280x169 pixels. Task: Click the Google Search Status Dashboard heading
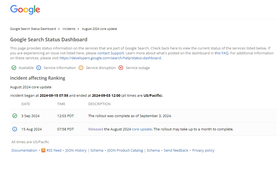click(49, 39)
